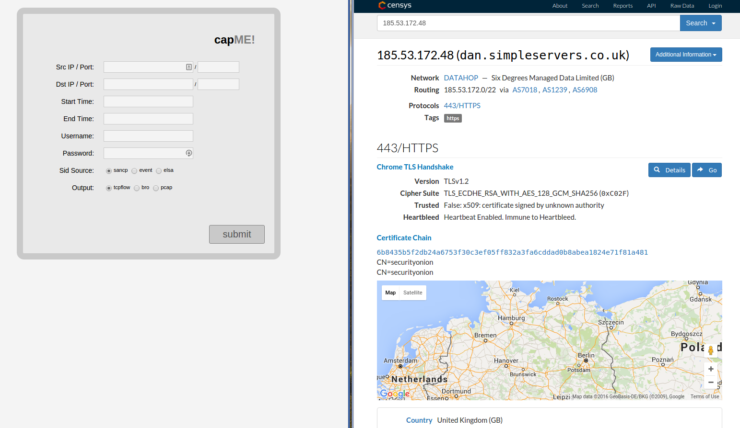Screen dimensions: 740x428
Task: Click the Go arrow button
Action: tap(707, 170)
